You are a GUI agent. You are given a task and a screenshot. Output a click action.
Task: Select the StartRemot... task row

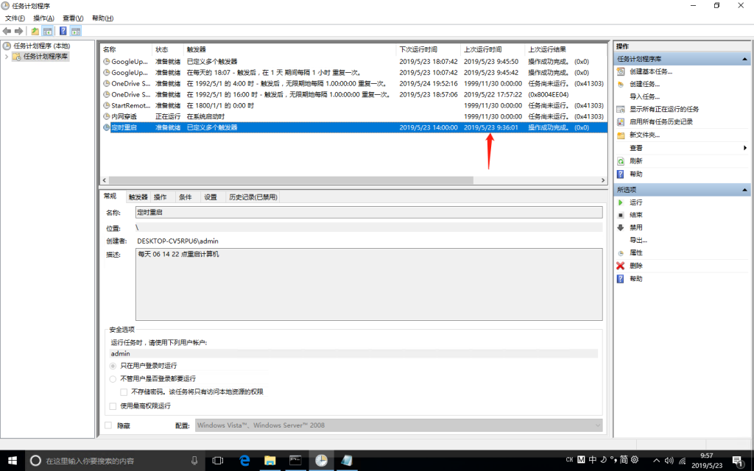(354, 105)
